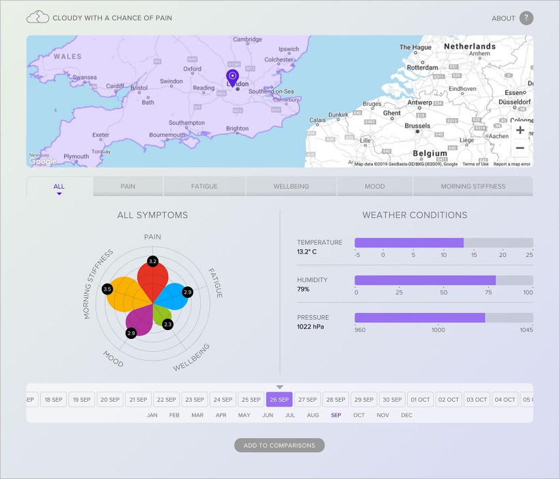
Task: Jump to JUN in month selector
Action: (x=268, y=415)
